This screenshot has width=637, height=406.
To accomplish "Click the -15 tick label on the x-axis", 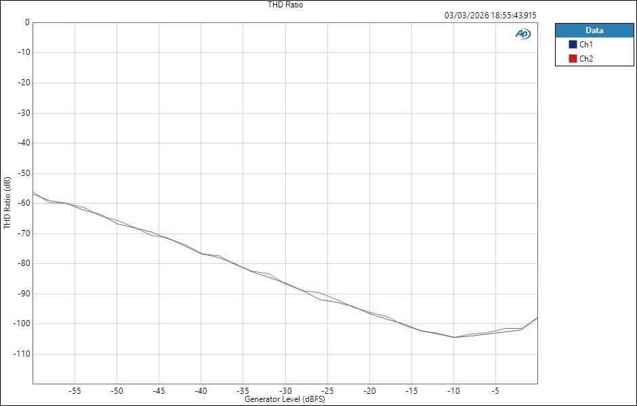I will point(411,391).
